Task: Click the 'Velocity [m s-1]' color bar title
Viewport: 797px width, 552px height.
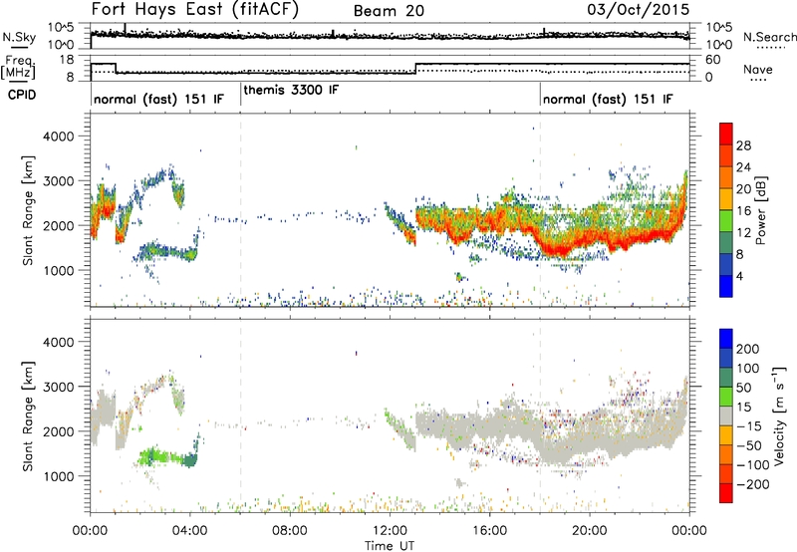Action: coord(779,415)
